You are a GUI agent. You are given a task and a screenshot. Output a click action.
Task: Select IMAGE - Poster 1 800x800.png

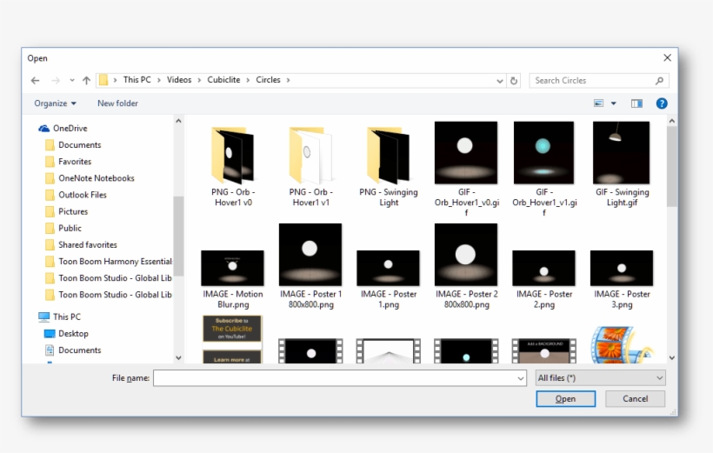[x=310, y=267]
